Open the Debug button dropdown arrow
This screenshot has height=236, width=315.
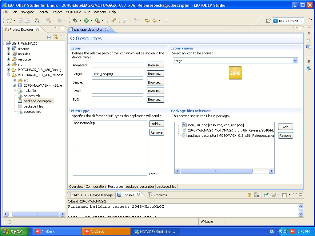pos(80,21)
